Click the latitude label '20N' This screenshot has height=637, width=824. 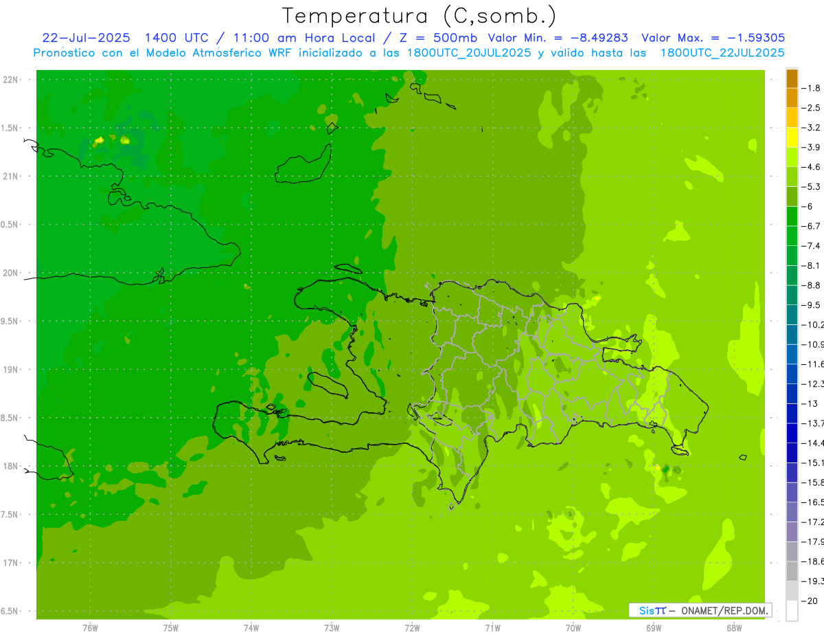pos(12,273)
